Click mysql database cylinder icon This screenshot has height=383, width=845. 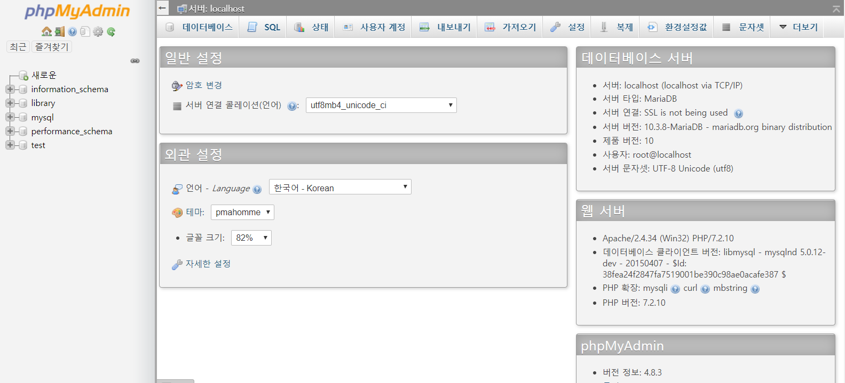click(x=23, y=117)
